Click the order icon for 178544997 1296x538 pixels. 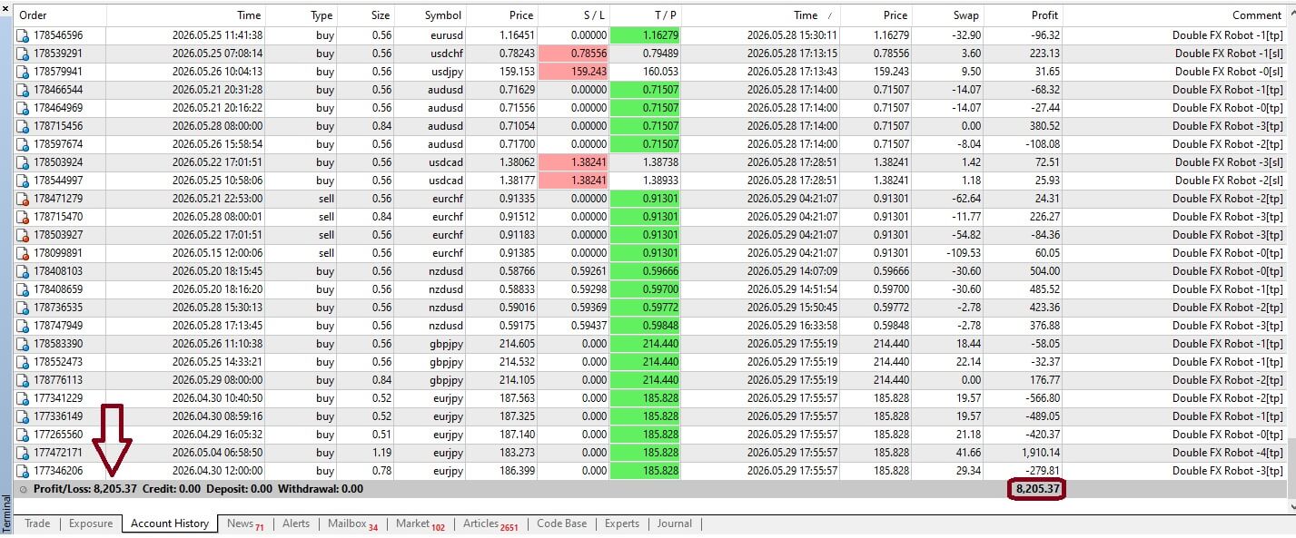(x=24, y=181)
